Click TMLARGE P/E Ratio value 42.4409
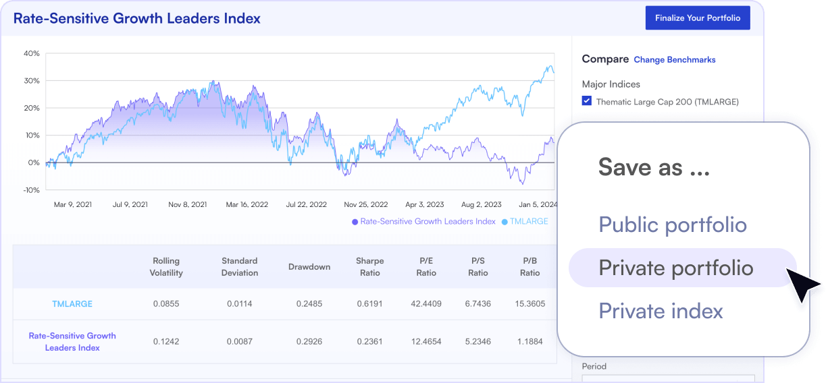The image size is (828, 383). pyautogui.click(x=426, y=304)
